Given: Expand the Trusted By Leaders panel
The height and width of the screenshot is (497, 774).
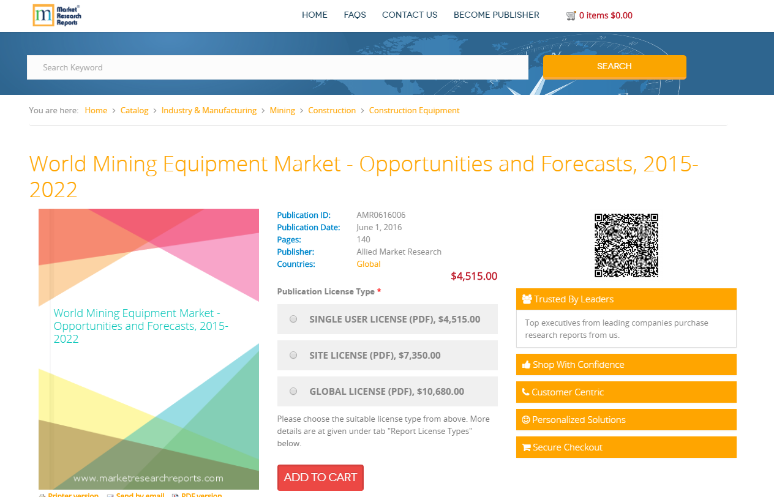Looking at the screenshot, I should tap(626, 299).
